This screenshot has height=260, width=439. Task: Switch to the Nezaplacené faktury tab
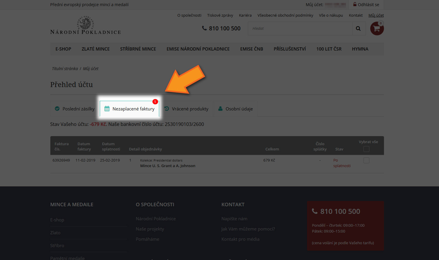[129, 109]
